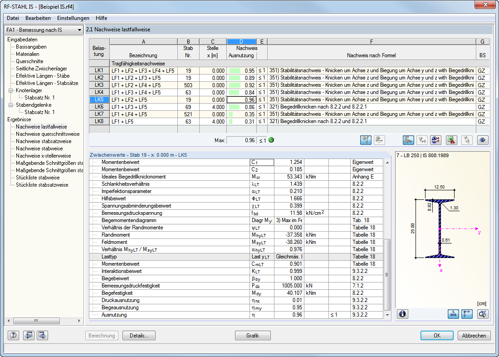499x357 pixels.
Task: Click the Grafik button
Action: click(253, 335)
